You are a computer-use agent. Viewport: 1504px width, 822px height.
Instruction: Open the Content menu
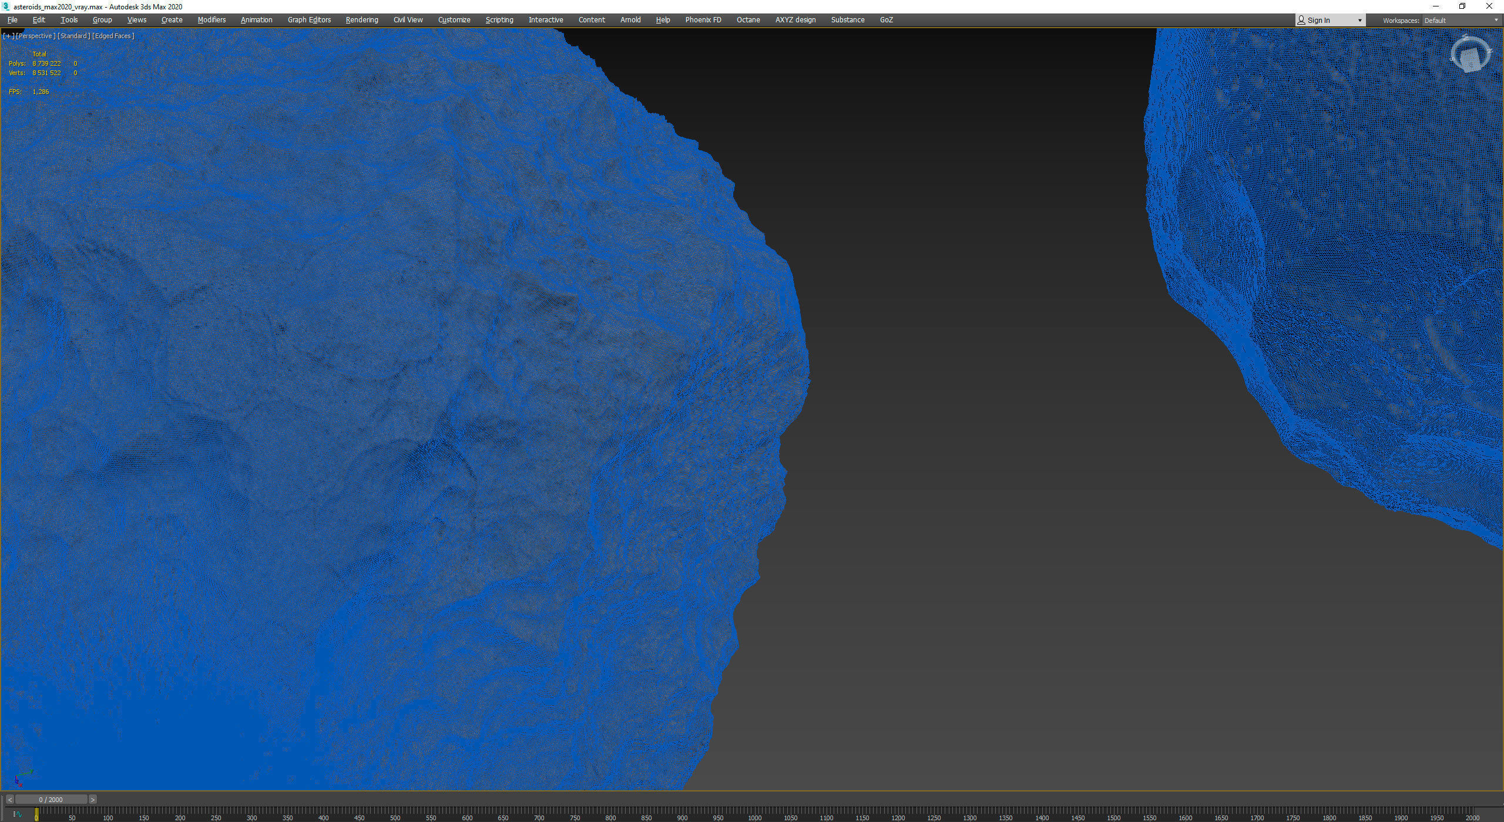click(x=592, y=20)
